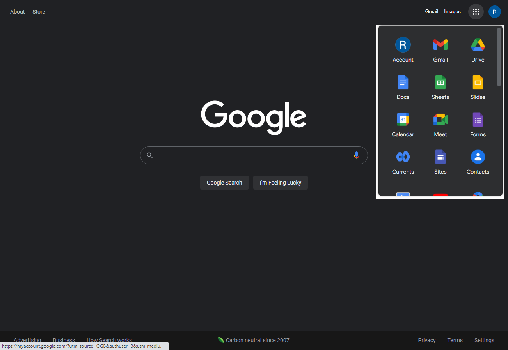Activate voice search with the microphone
This screenshot has width=508, height=350.
click(356, 155)
